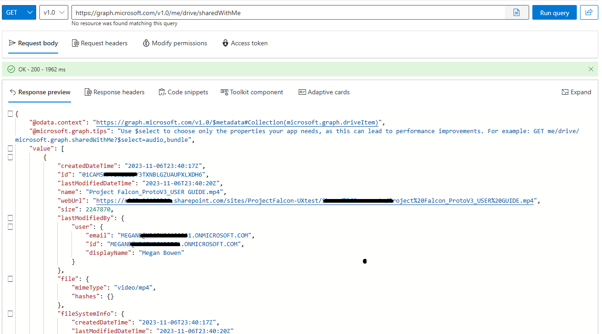Open the Access token tab
The width and height of the screenshot is (602, 334).
(245, 43)
